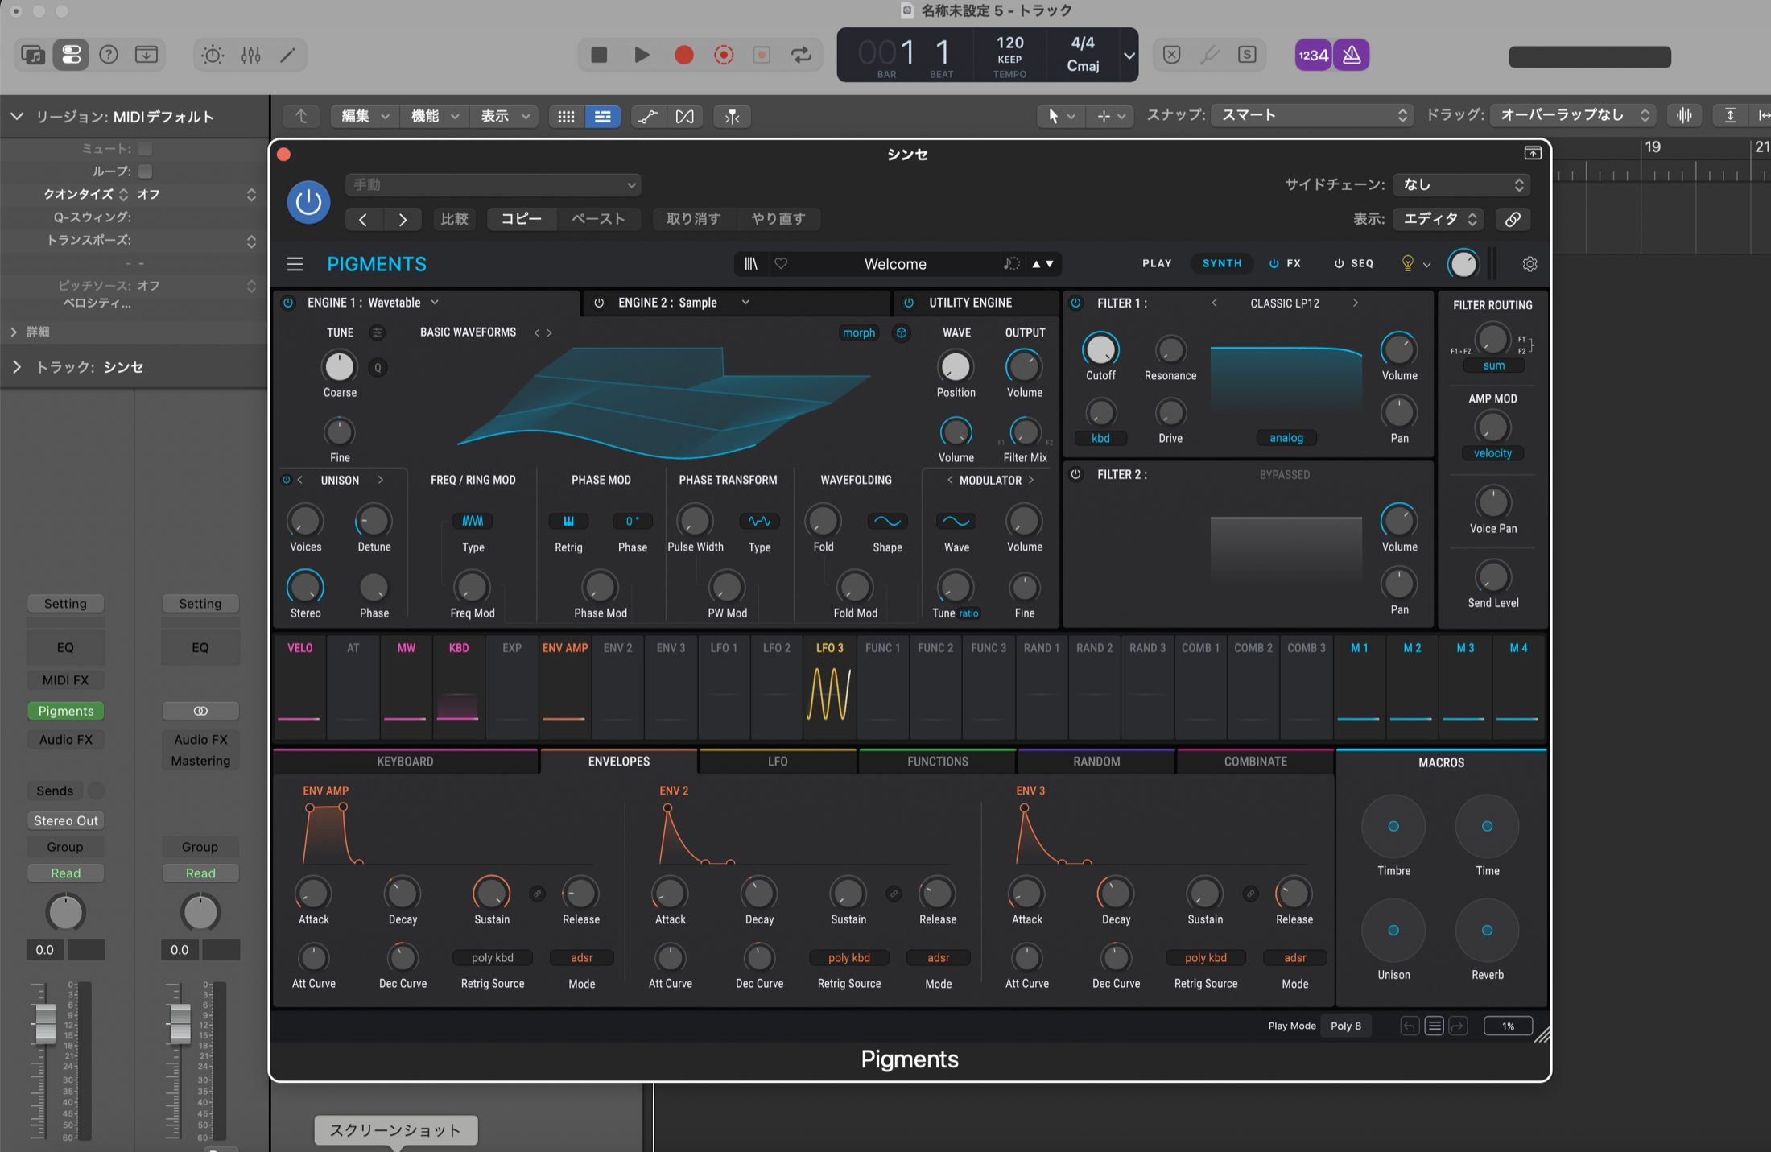Image resolution: width=1771 pixels, height=1152 pixels.
Task: Select the automation curve tool icon
Action: coord(647,117)
